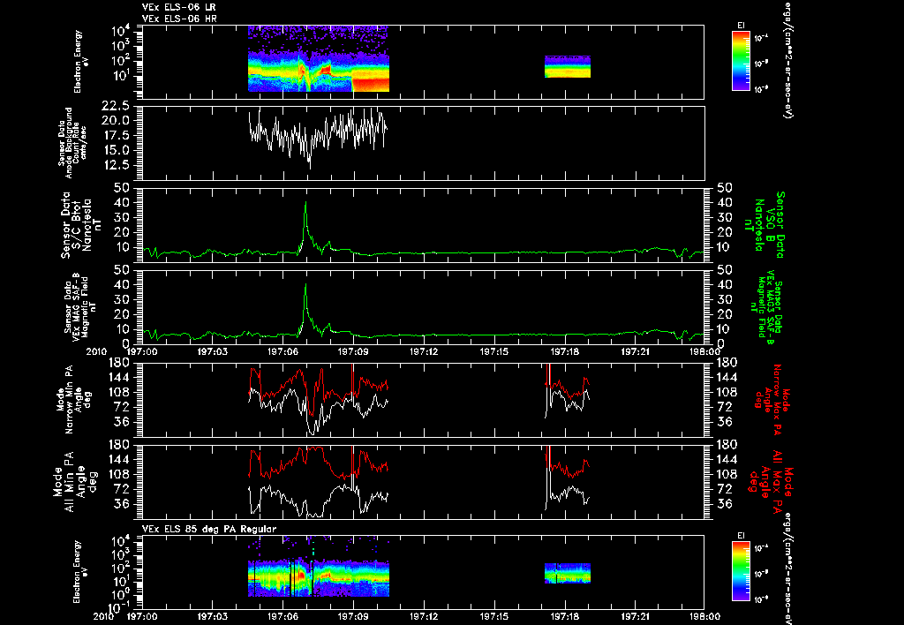Click the "197:15" tick label on the bottom time axis
This screenshot has height=625, width=904.
493,616
